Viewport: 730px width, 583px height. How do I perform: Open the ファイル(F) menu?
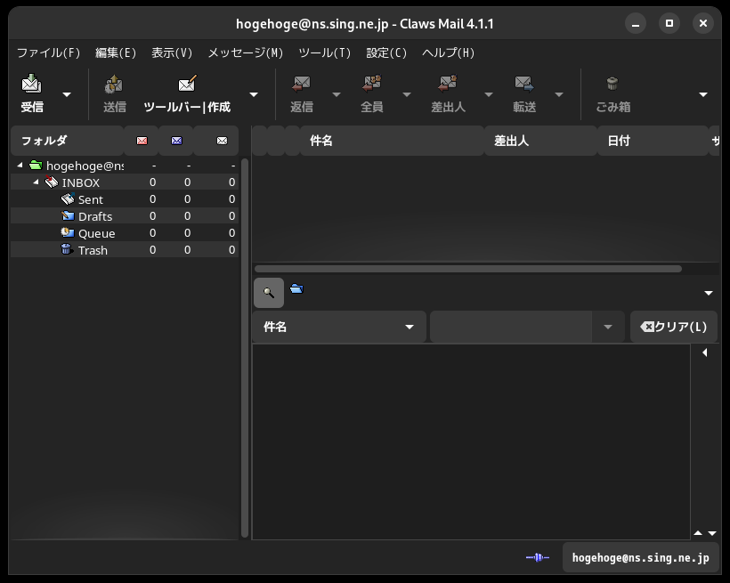pyautogui.click(x=48, y=53)
